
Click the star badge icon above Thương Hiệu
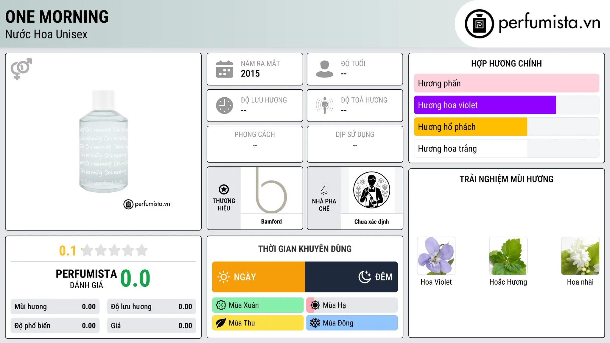point(224,189)
